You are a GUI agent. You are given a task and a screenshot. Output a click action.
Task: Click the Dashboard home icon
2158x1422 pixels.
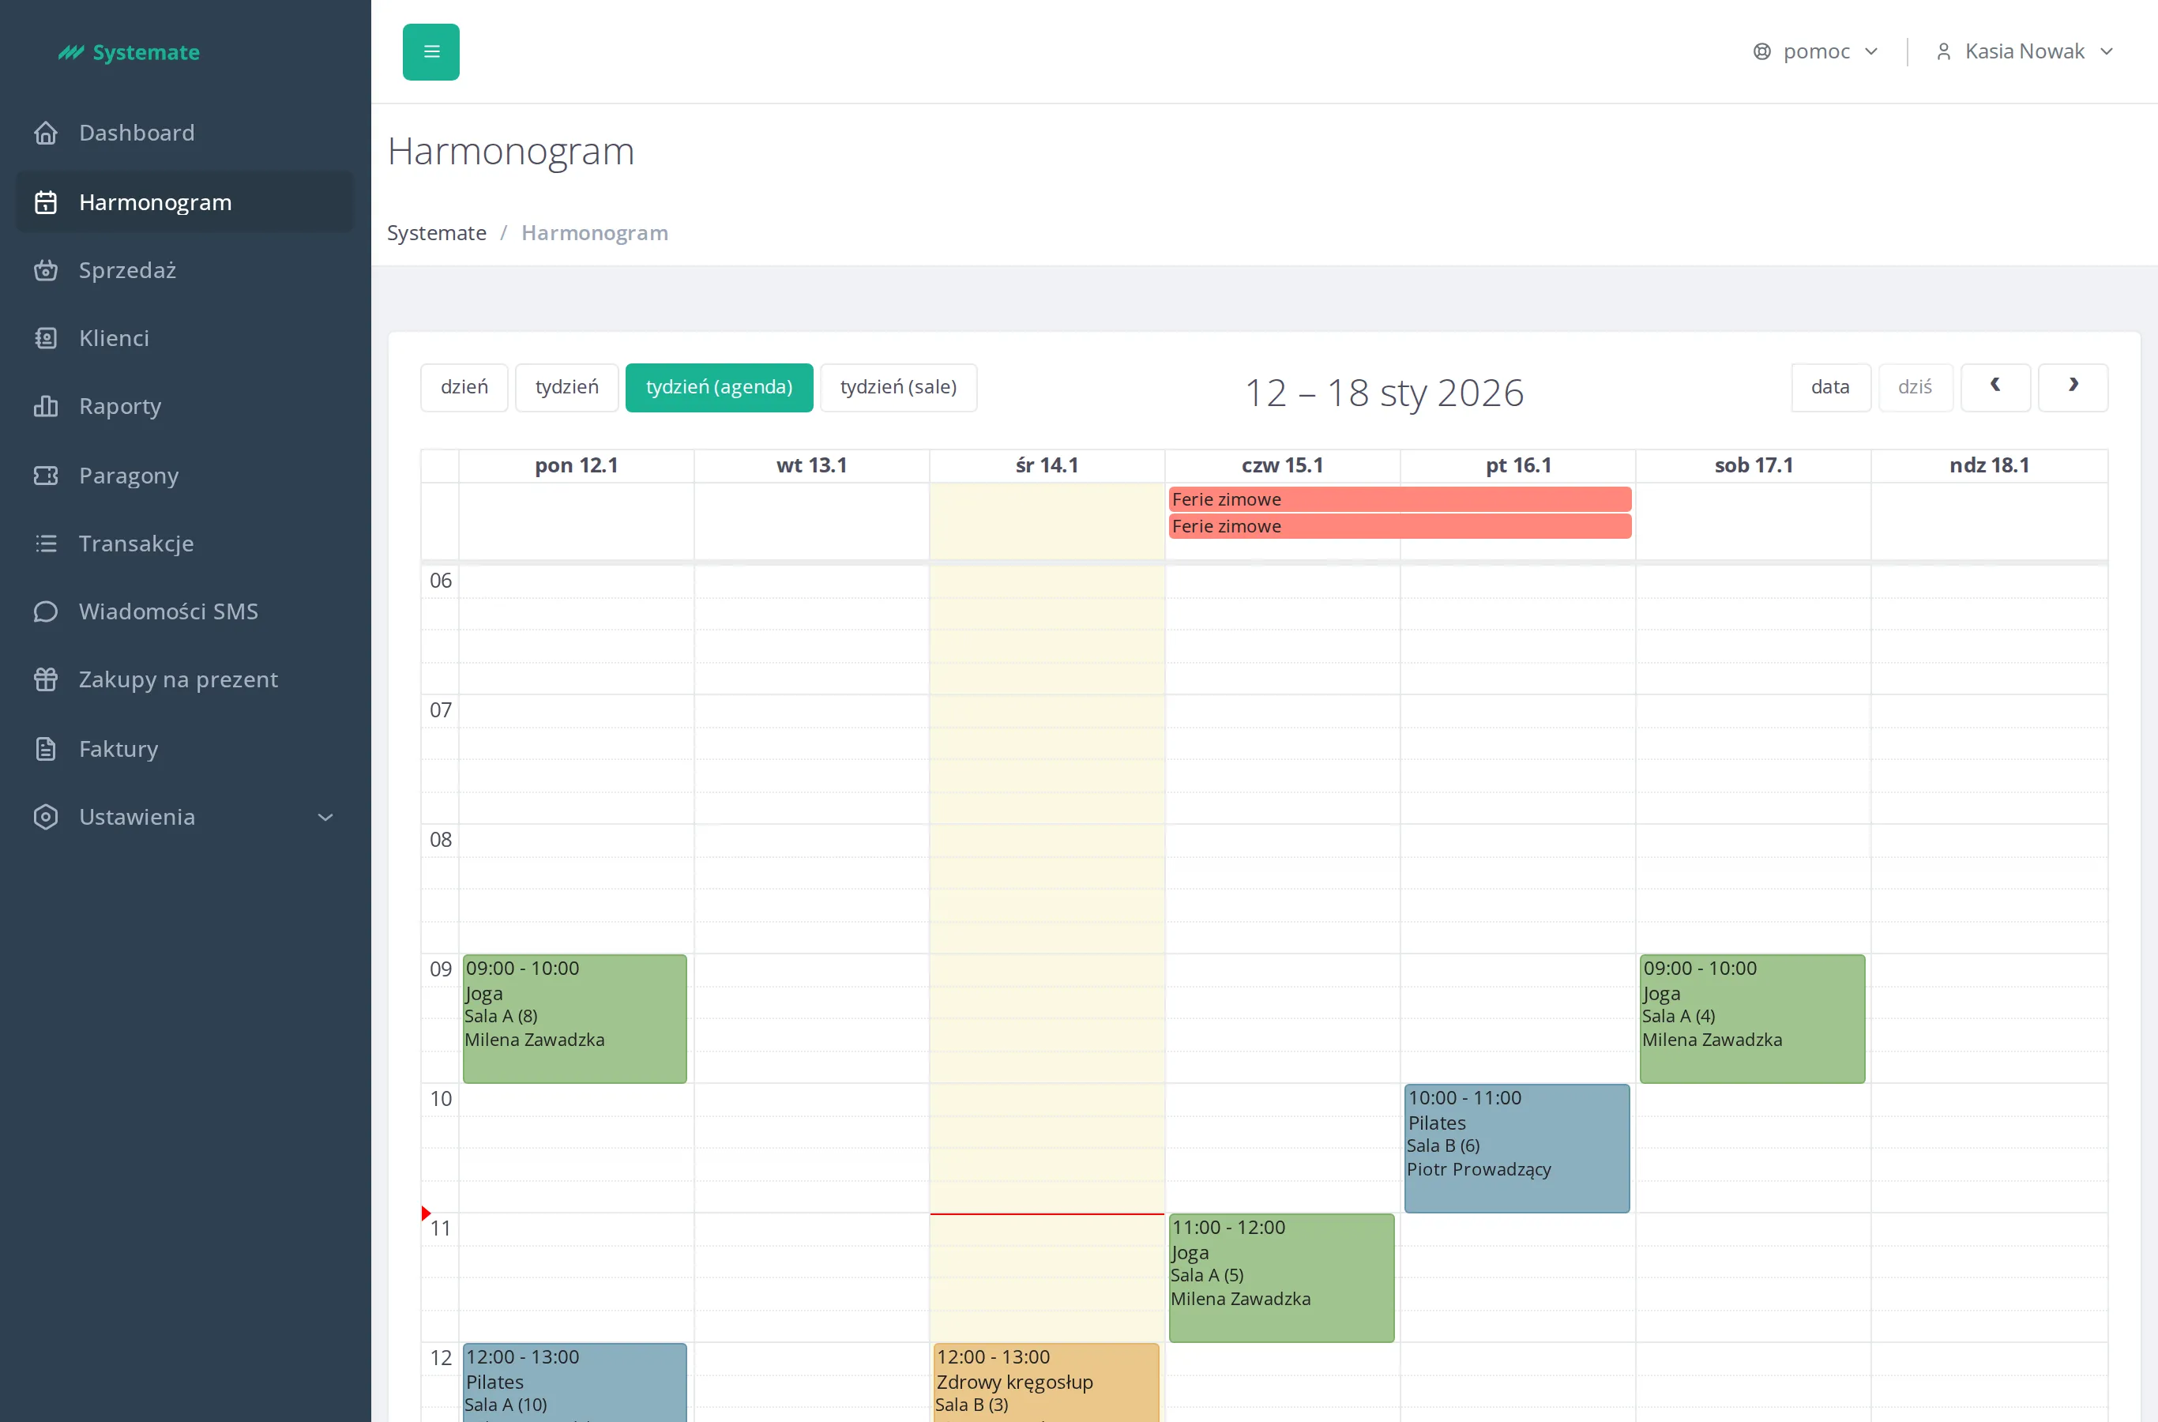(x=45, y=134)
